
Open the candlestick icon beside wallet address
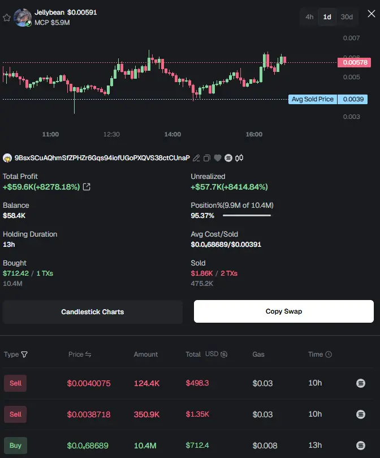coord(239,158)
